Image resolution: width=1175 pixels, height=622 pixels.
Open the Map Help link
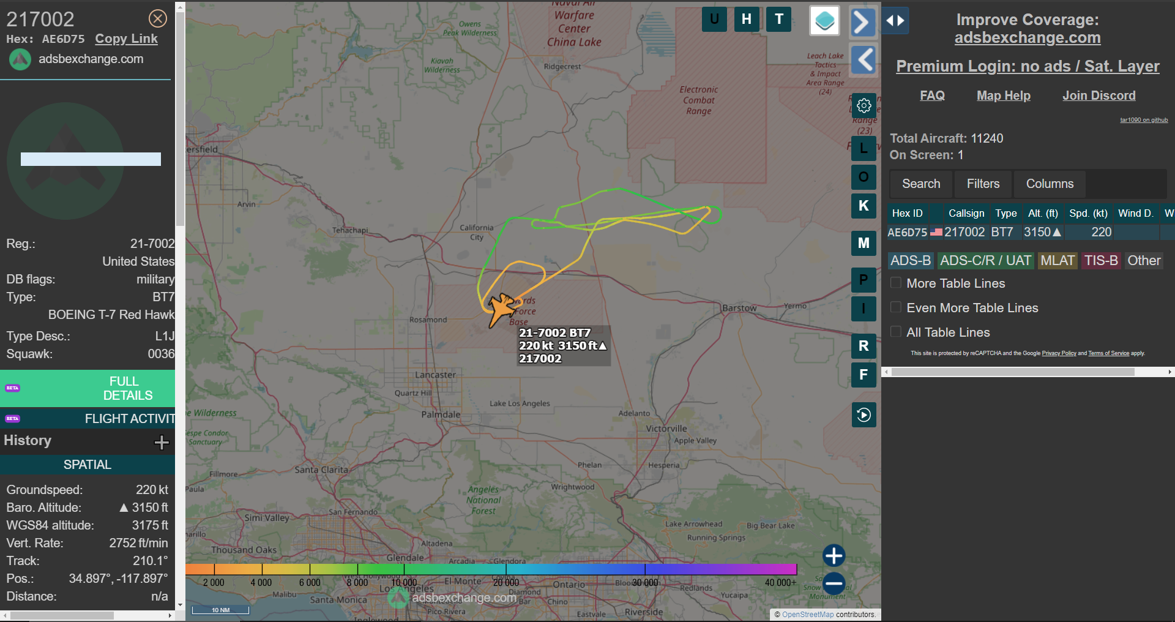click(x=1004, y=96)
